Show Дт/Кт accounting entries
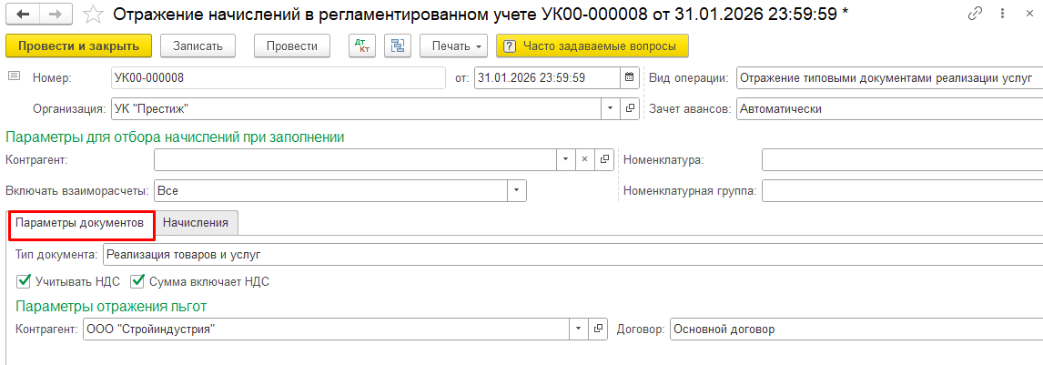Image resolution: width=1043 pixels, height=365 pixels. [361, 46]
